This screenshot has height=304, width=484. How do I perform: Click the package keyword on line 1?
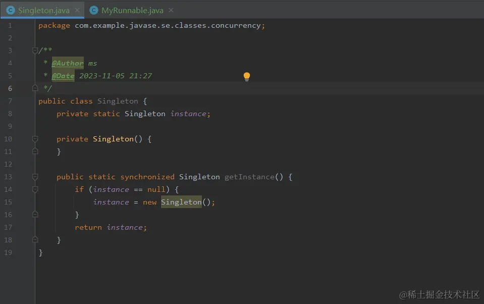[54, 26]
